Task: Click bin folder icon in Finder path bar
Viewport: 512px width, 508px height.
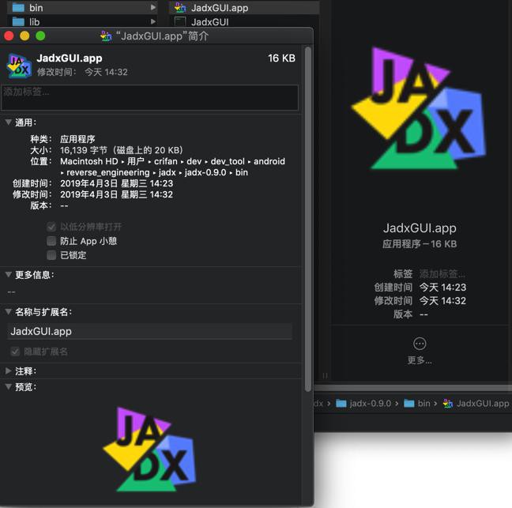Action: click(408, 404)
